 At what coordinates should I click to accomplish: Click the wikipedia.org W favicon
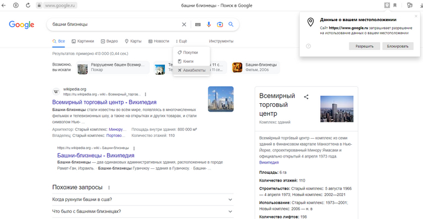56,92
